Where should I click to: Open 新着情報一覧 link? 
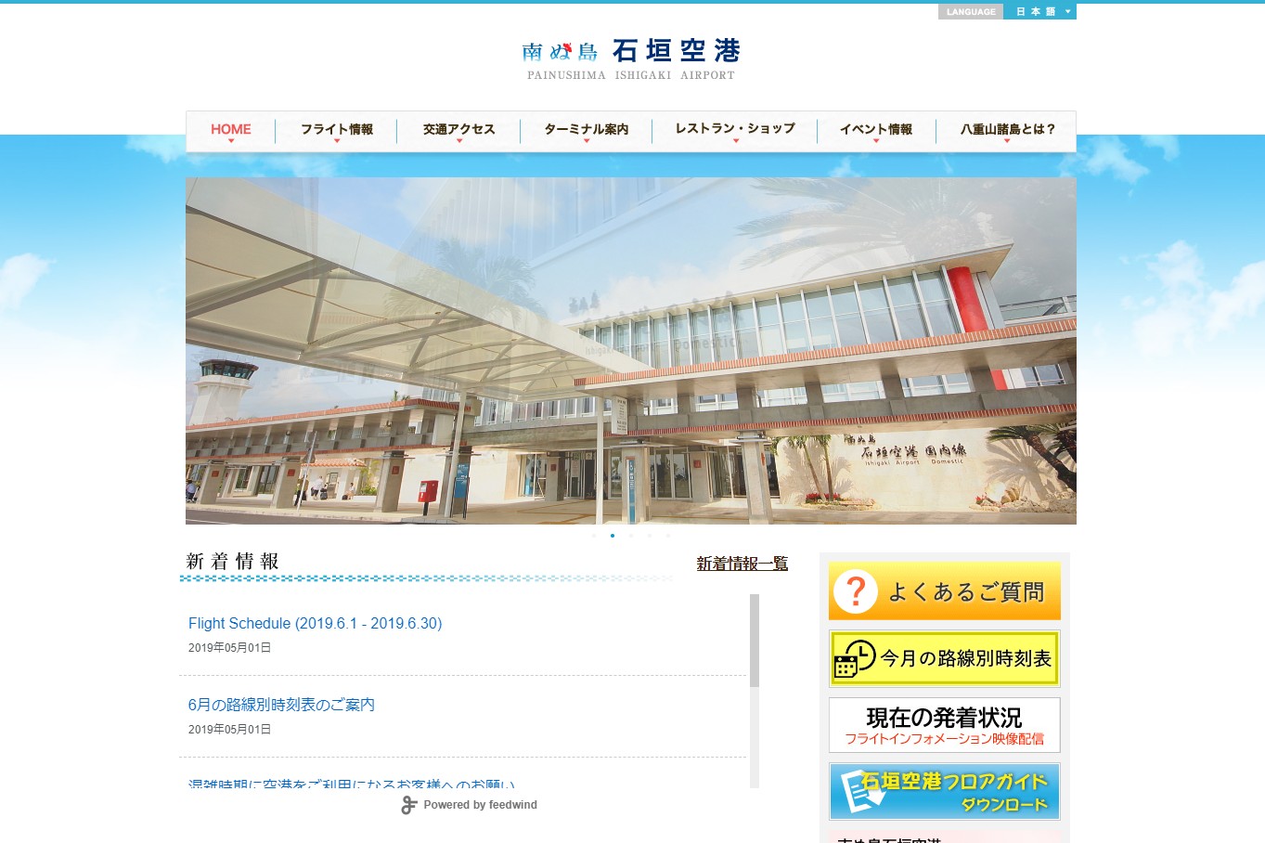coord(742,564)
